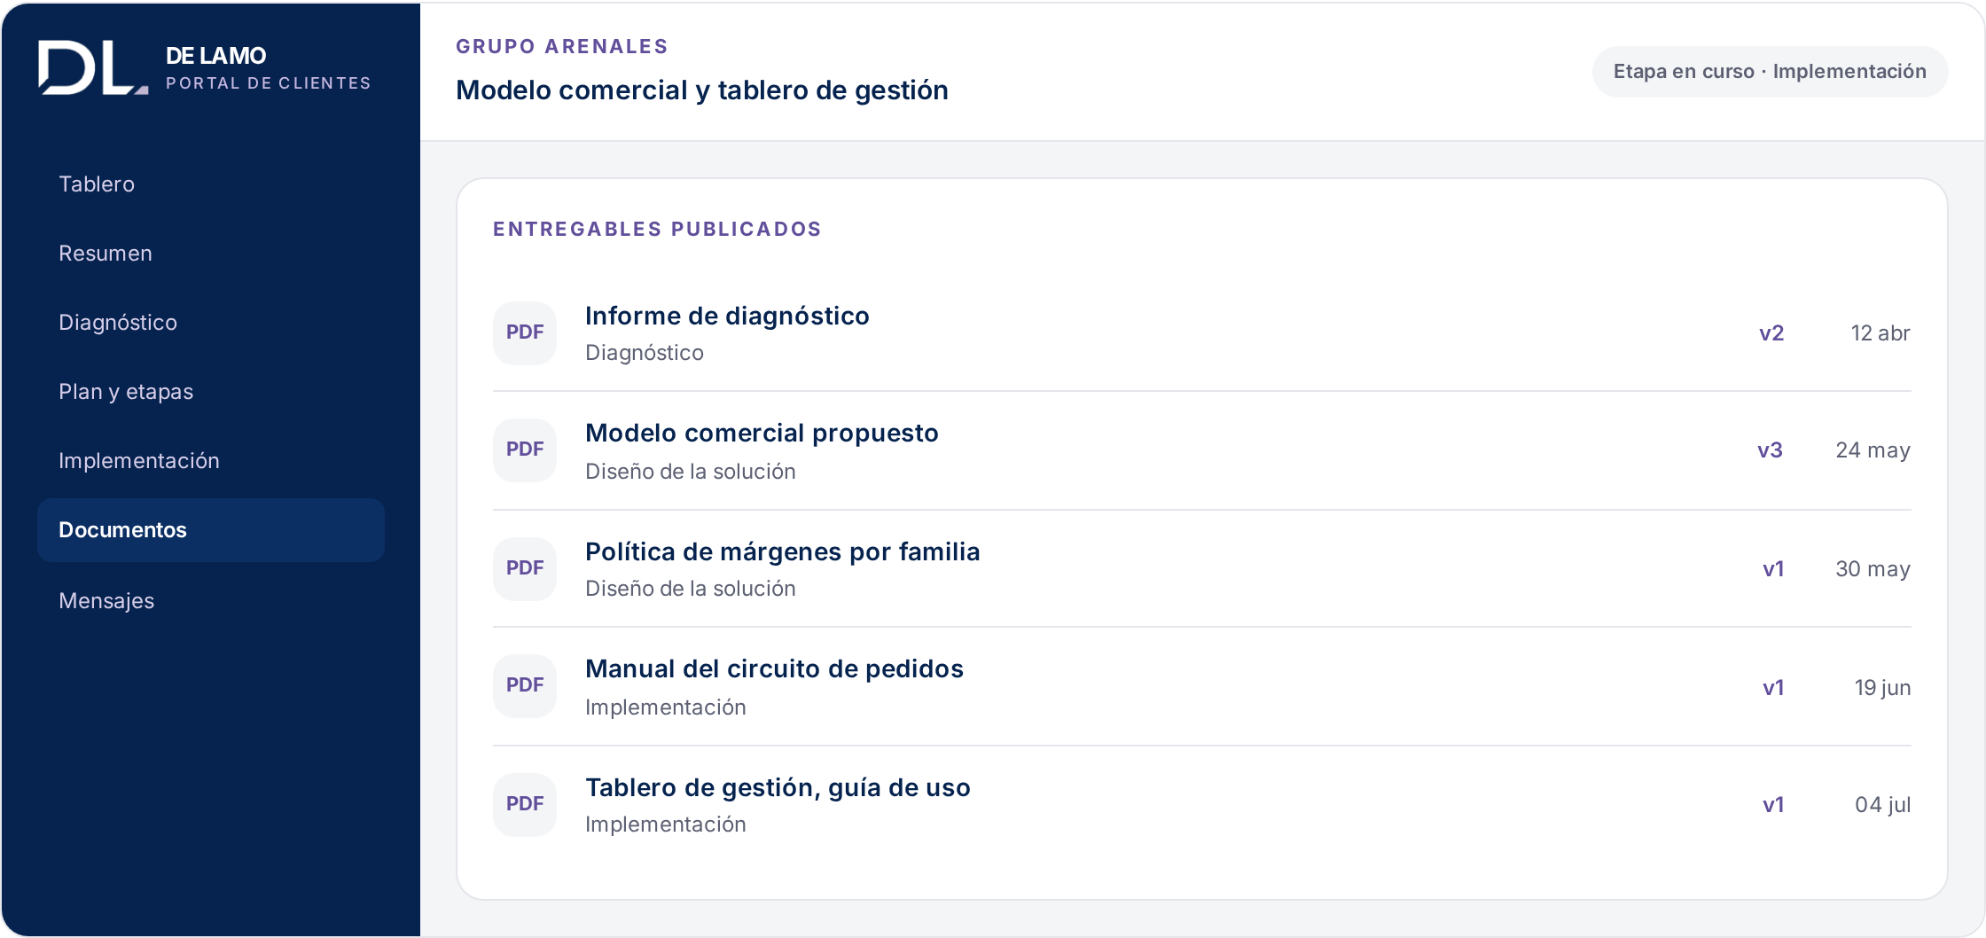The image size is (1986, 938).
Task: Click the PDF icon for Política de márgenes
Action: 525,568
